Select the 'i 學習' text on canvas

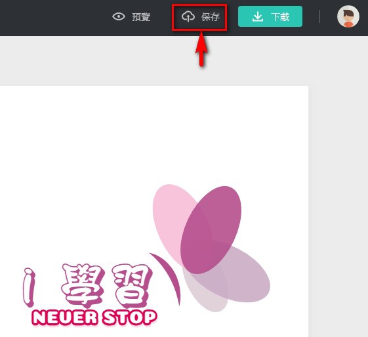(88, 286)
